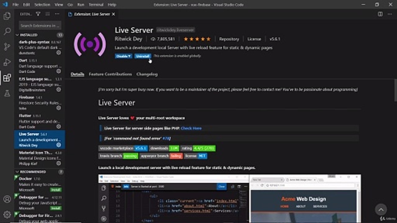Select the Flutter extension in list
The image size is (397, 223).
tap(40, 121)
